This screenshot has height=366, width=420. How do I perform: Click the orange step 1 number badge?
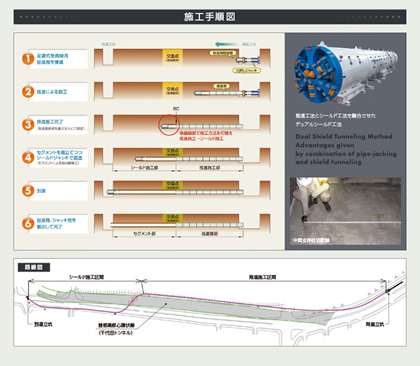[x=28, y=59]
